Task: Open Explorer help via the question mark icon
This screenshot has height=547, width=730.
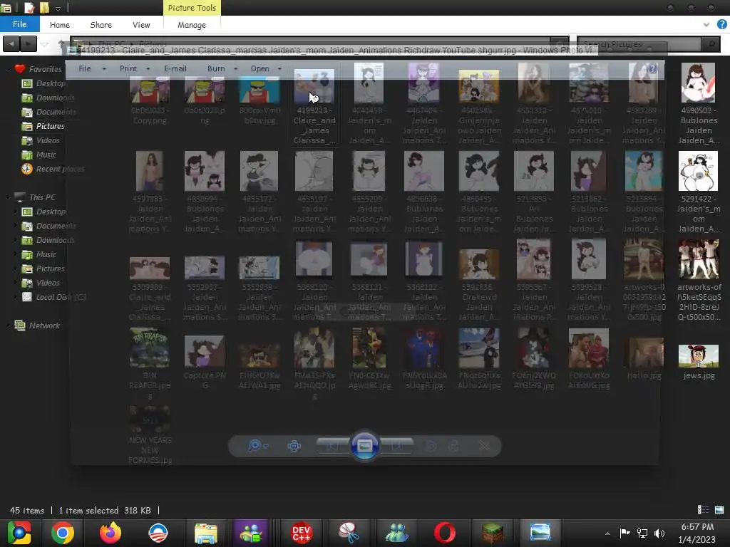Action: [x=722, y=25]
